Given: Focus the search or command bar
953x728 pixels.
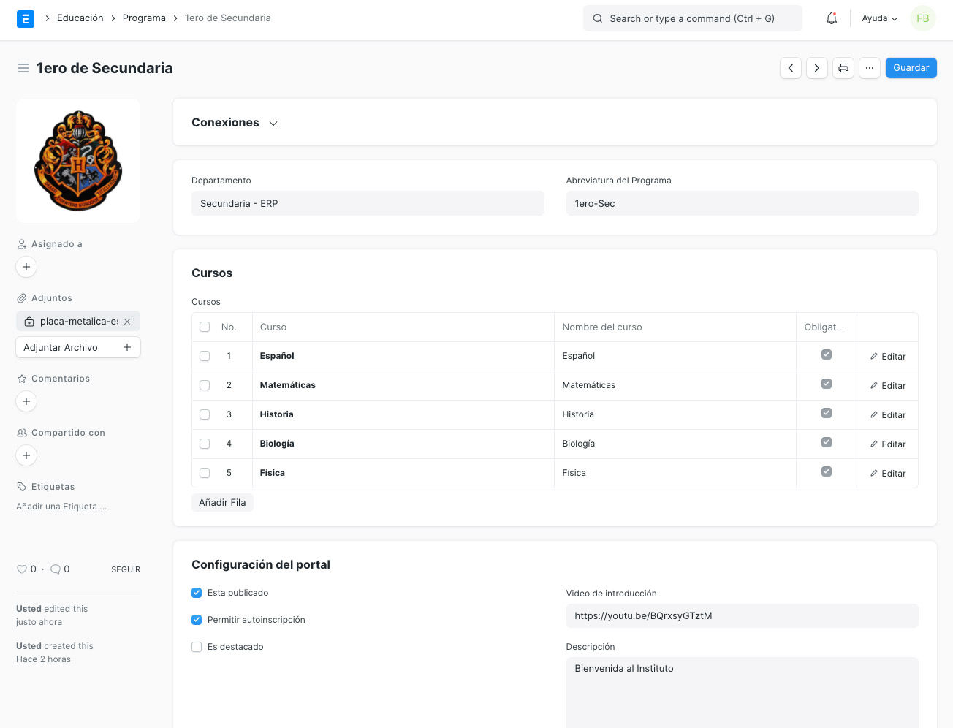Looking at the screenshot, I should tap(693, 18).
